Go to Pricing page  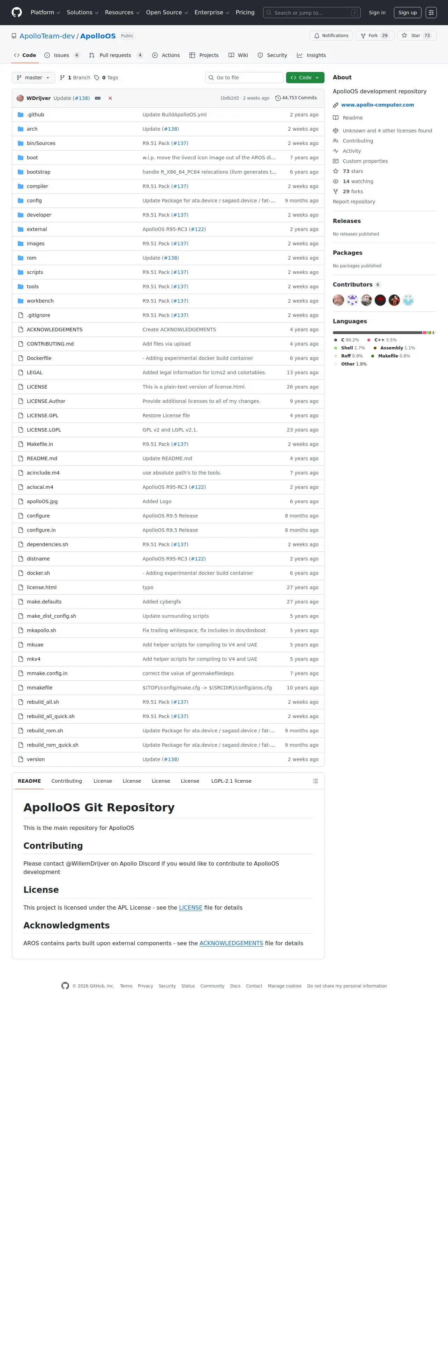point(245,13)
